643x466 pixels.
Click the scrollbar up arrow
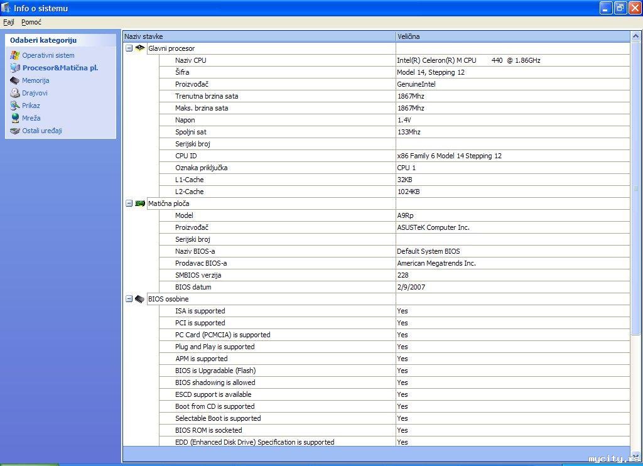pyautogui.click(x=635, y=36)
